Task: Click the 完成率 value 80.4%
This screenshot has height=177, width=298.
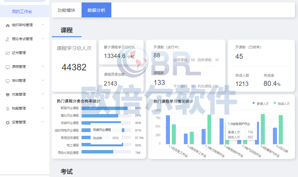Action: 272,84
